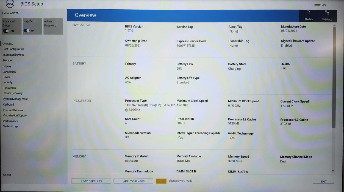Check the battery indicator icon

(317, 5)
